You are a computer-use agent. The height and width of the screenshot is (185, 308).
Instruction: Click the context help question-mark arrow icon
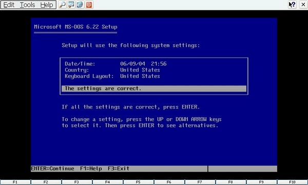coord(292,5)
